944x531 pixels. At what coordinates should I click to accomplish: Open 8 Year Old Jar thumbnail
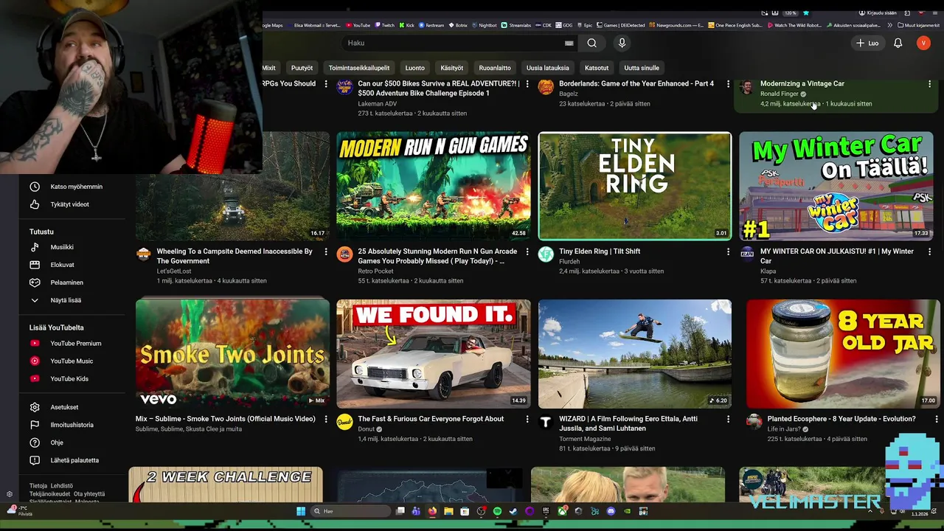843,354
